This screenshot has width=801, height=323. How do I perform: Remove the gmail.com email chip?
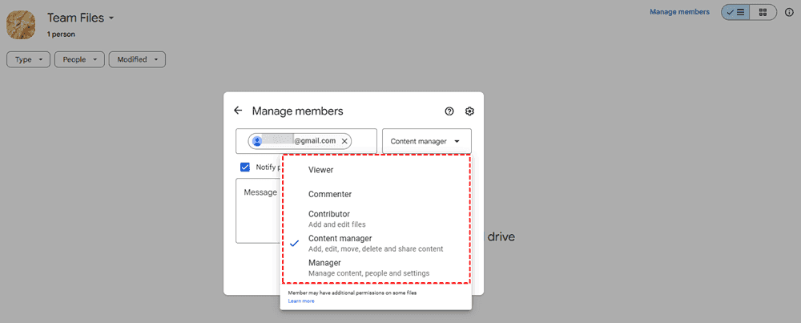coord(344,141)
